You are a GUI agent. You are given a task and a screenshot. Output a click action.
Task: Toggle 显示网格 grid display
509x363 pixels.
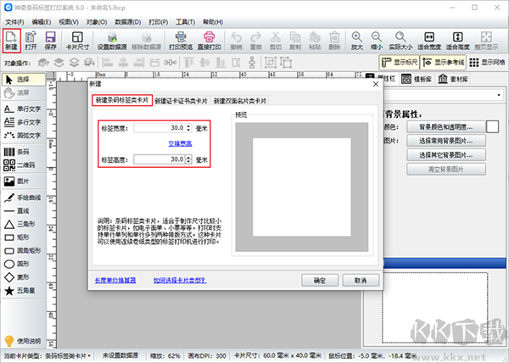pos(487,62)
